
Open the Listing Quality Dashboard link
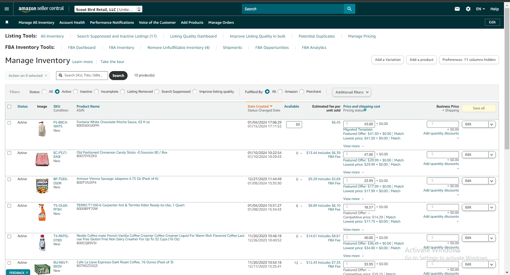point(193,36)
